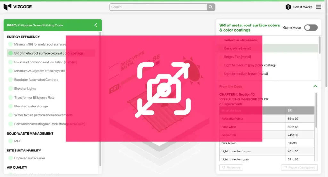The height and width of the screenshot is (177, 328).
Task: Toggle the Game Mode switch
Action: 311,28
